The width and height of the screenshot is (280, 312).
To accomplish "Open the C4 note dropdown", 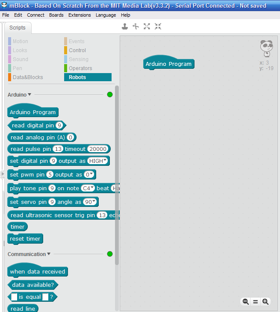I will (x=88, y=188).
